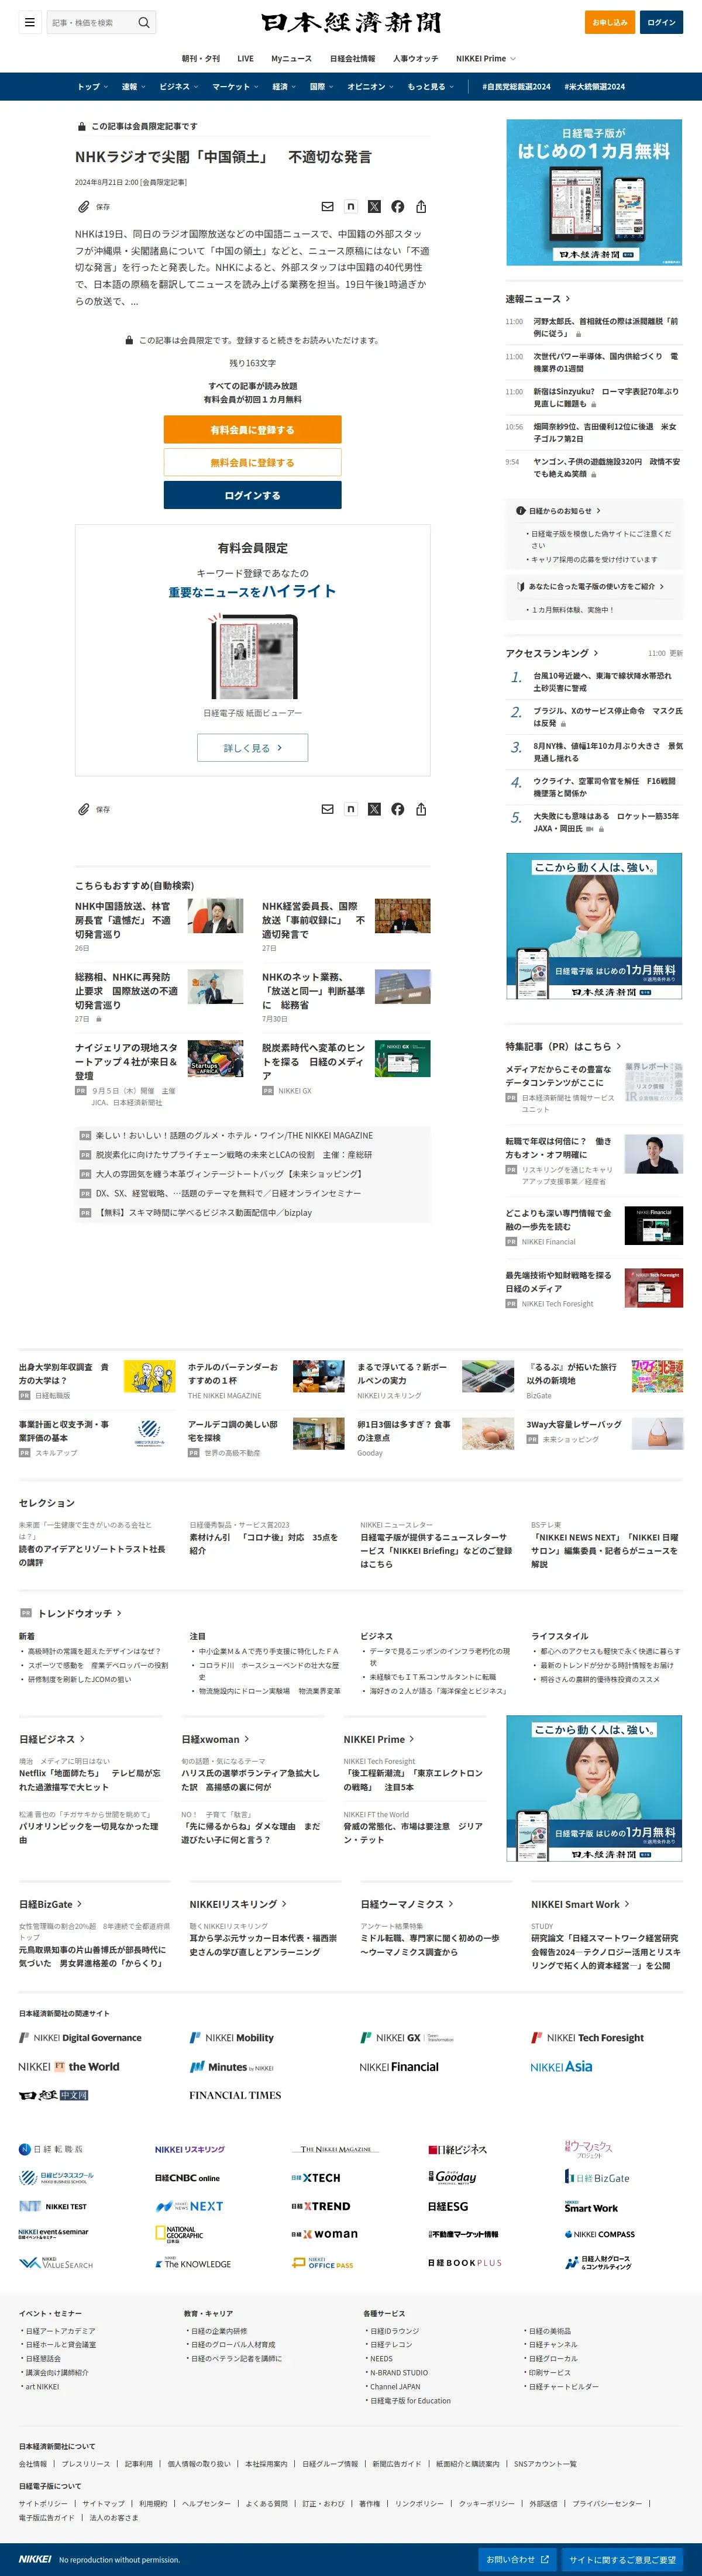Open NIKKEI Prime dropdown in top menu
Screen dimensions: 702x2576
[487, 58]
